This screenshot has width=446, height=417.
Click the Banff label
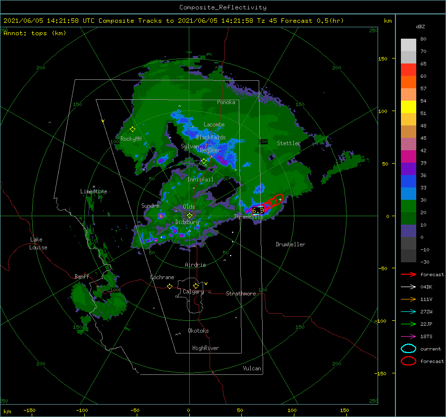click(x=82, y=276)
